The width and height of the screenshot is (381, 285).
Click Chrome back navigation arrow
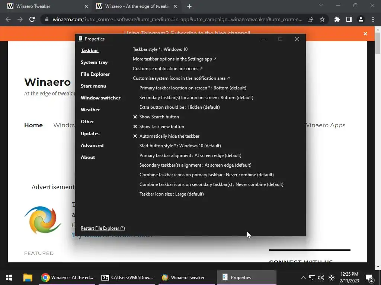(8, 19)
